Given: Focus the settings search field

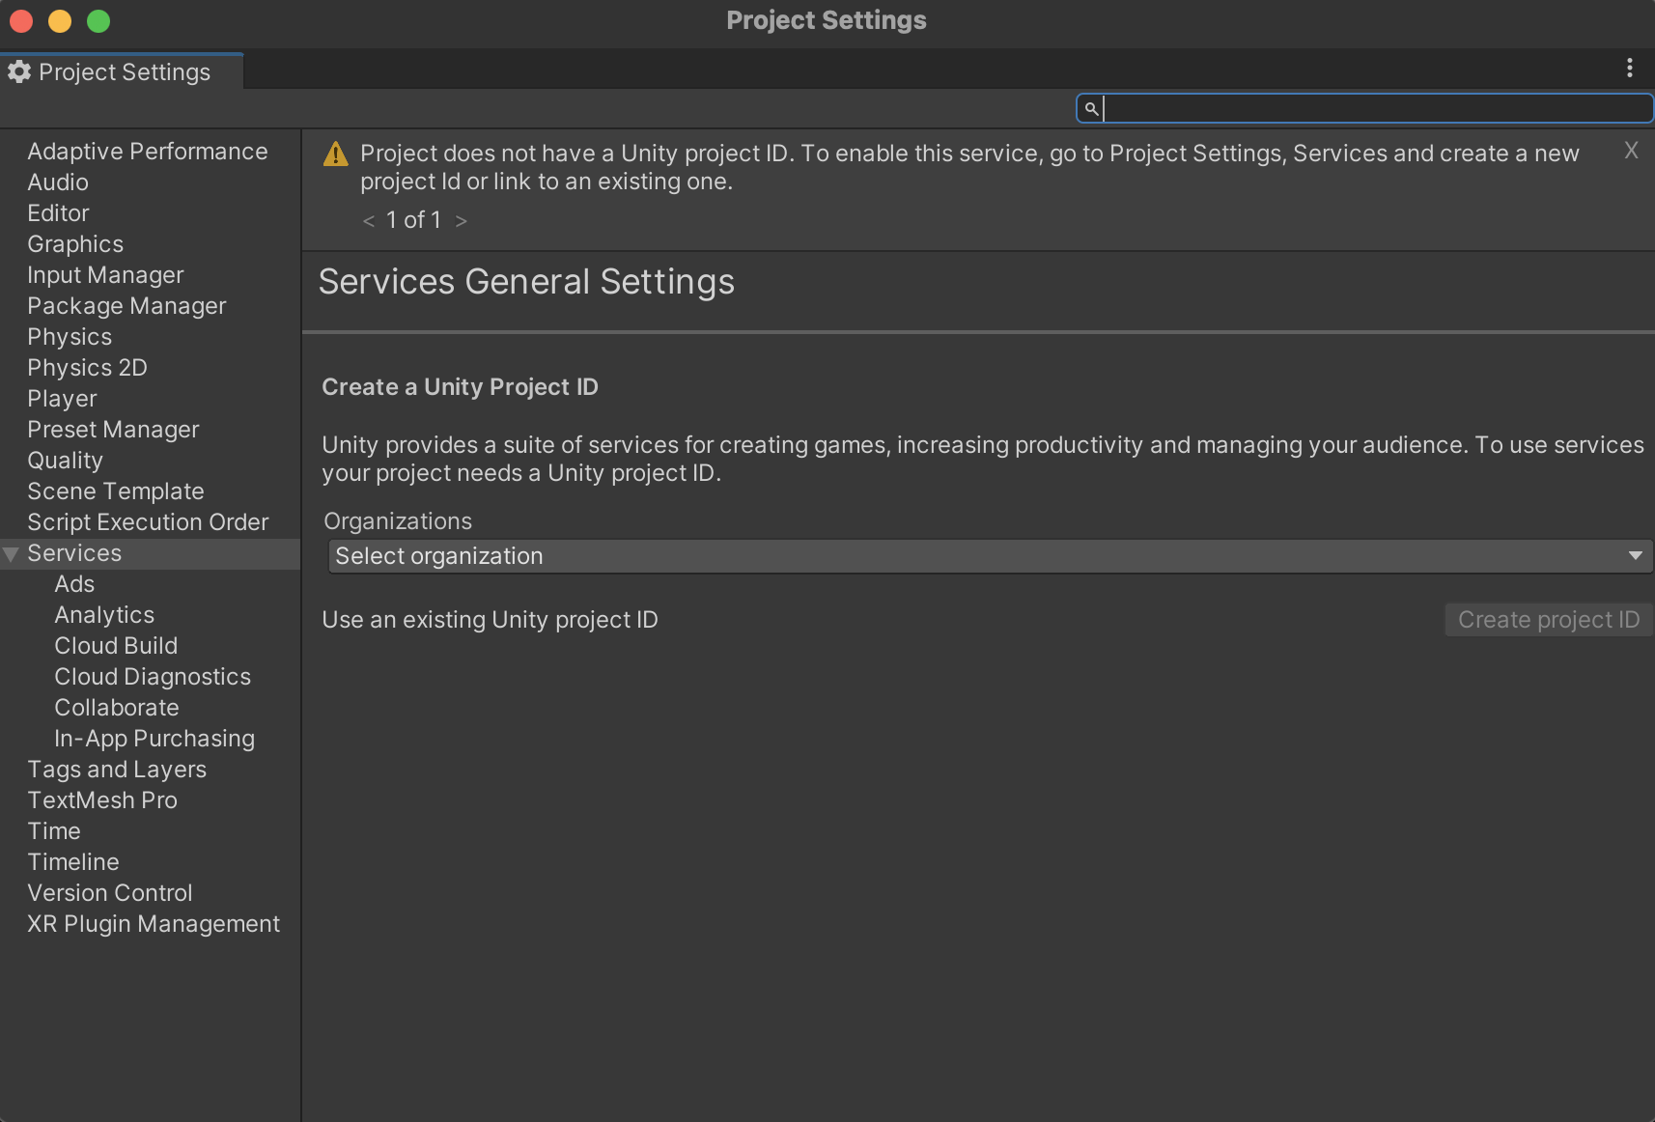Looking at the screenshot, I should click(x=1371, y=108).
